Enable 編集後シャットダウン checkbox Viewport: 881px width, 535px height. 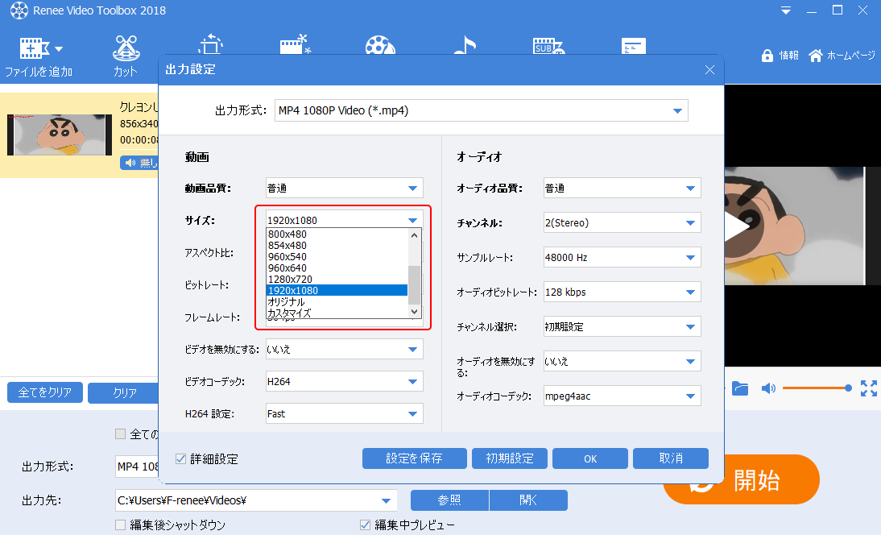point(120,525)
